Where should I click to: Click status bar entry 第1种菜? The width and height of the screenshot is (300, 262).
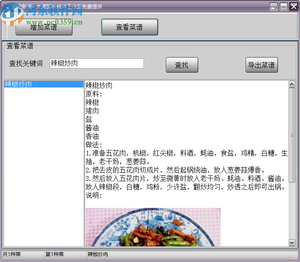[x=54, y=254]
